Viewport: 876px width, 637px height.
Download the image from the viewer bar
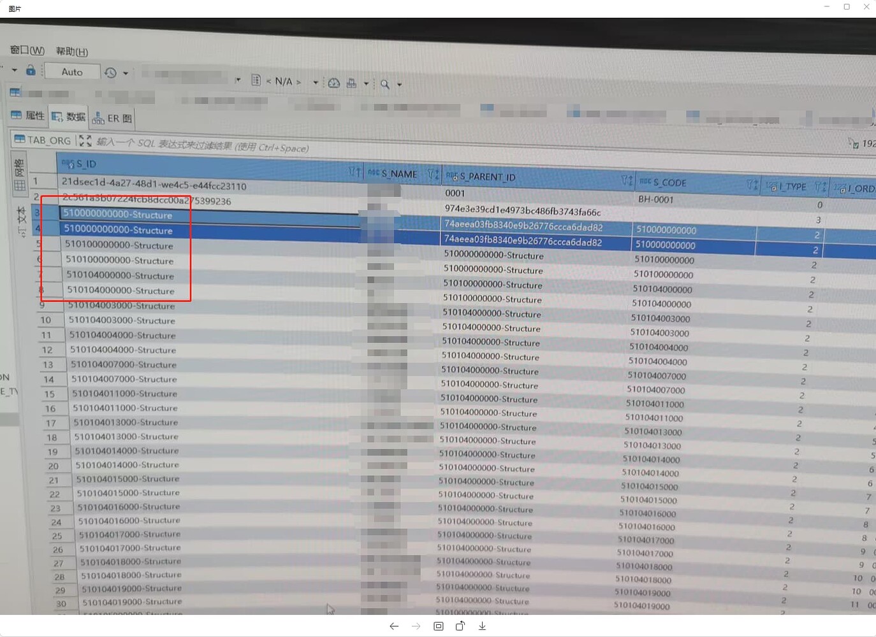(483, 626)
